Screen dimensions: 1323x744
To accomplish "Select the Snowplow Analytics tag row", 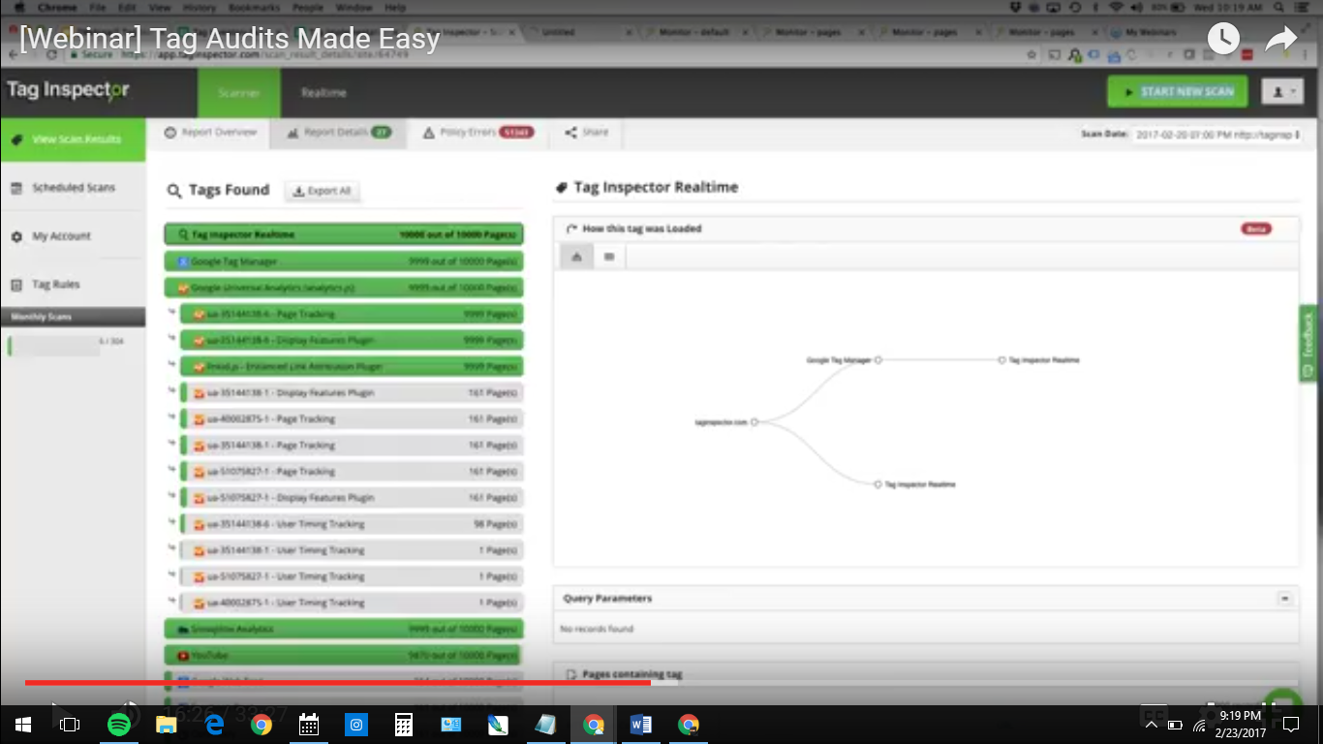I will 344,630.
